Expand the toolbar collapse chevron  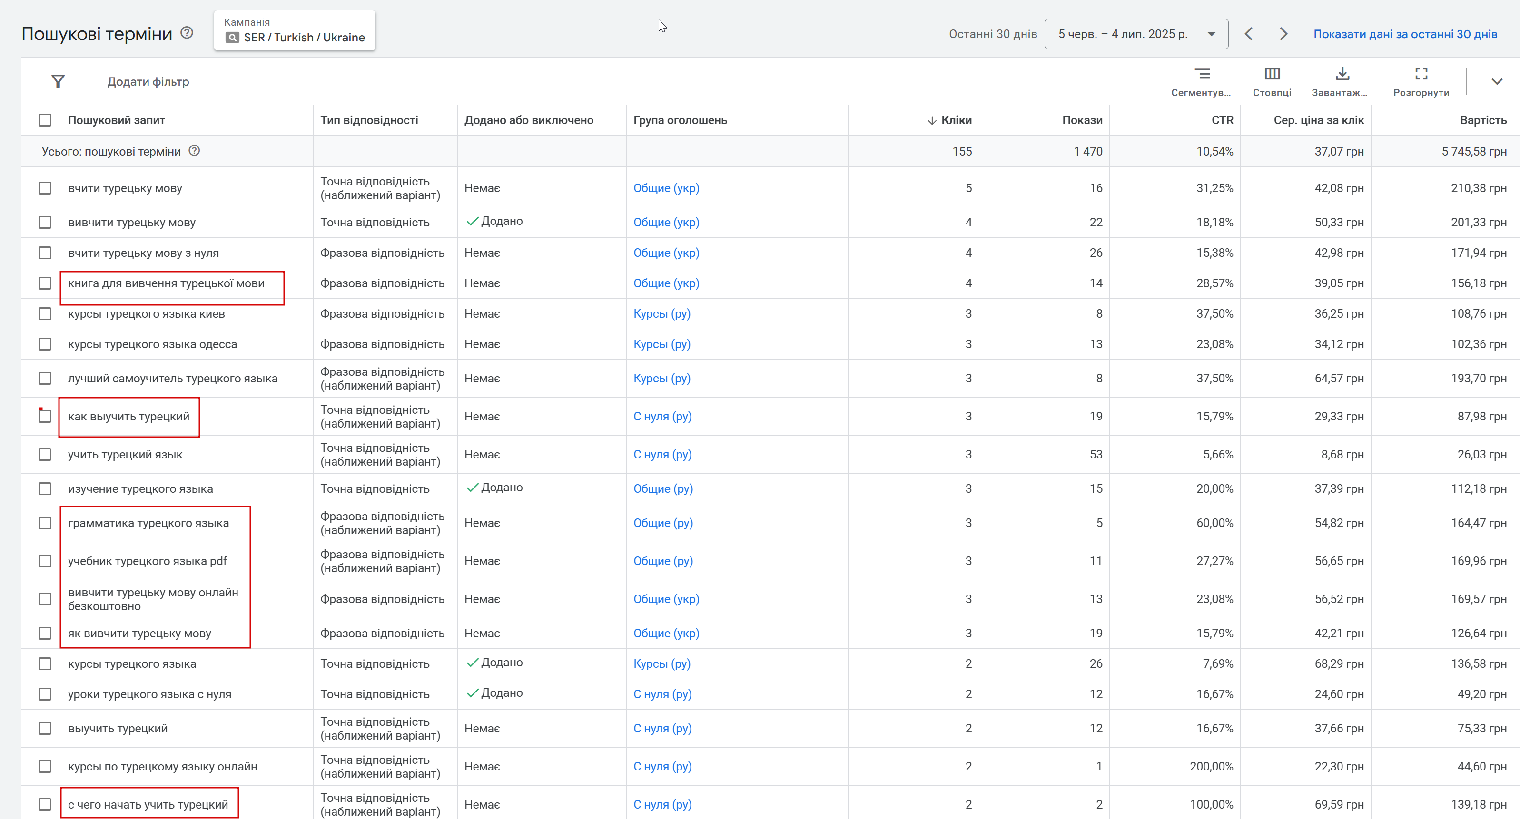click(1497, 81)
